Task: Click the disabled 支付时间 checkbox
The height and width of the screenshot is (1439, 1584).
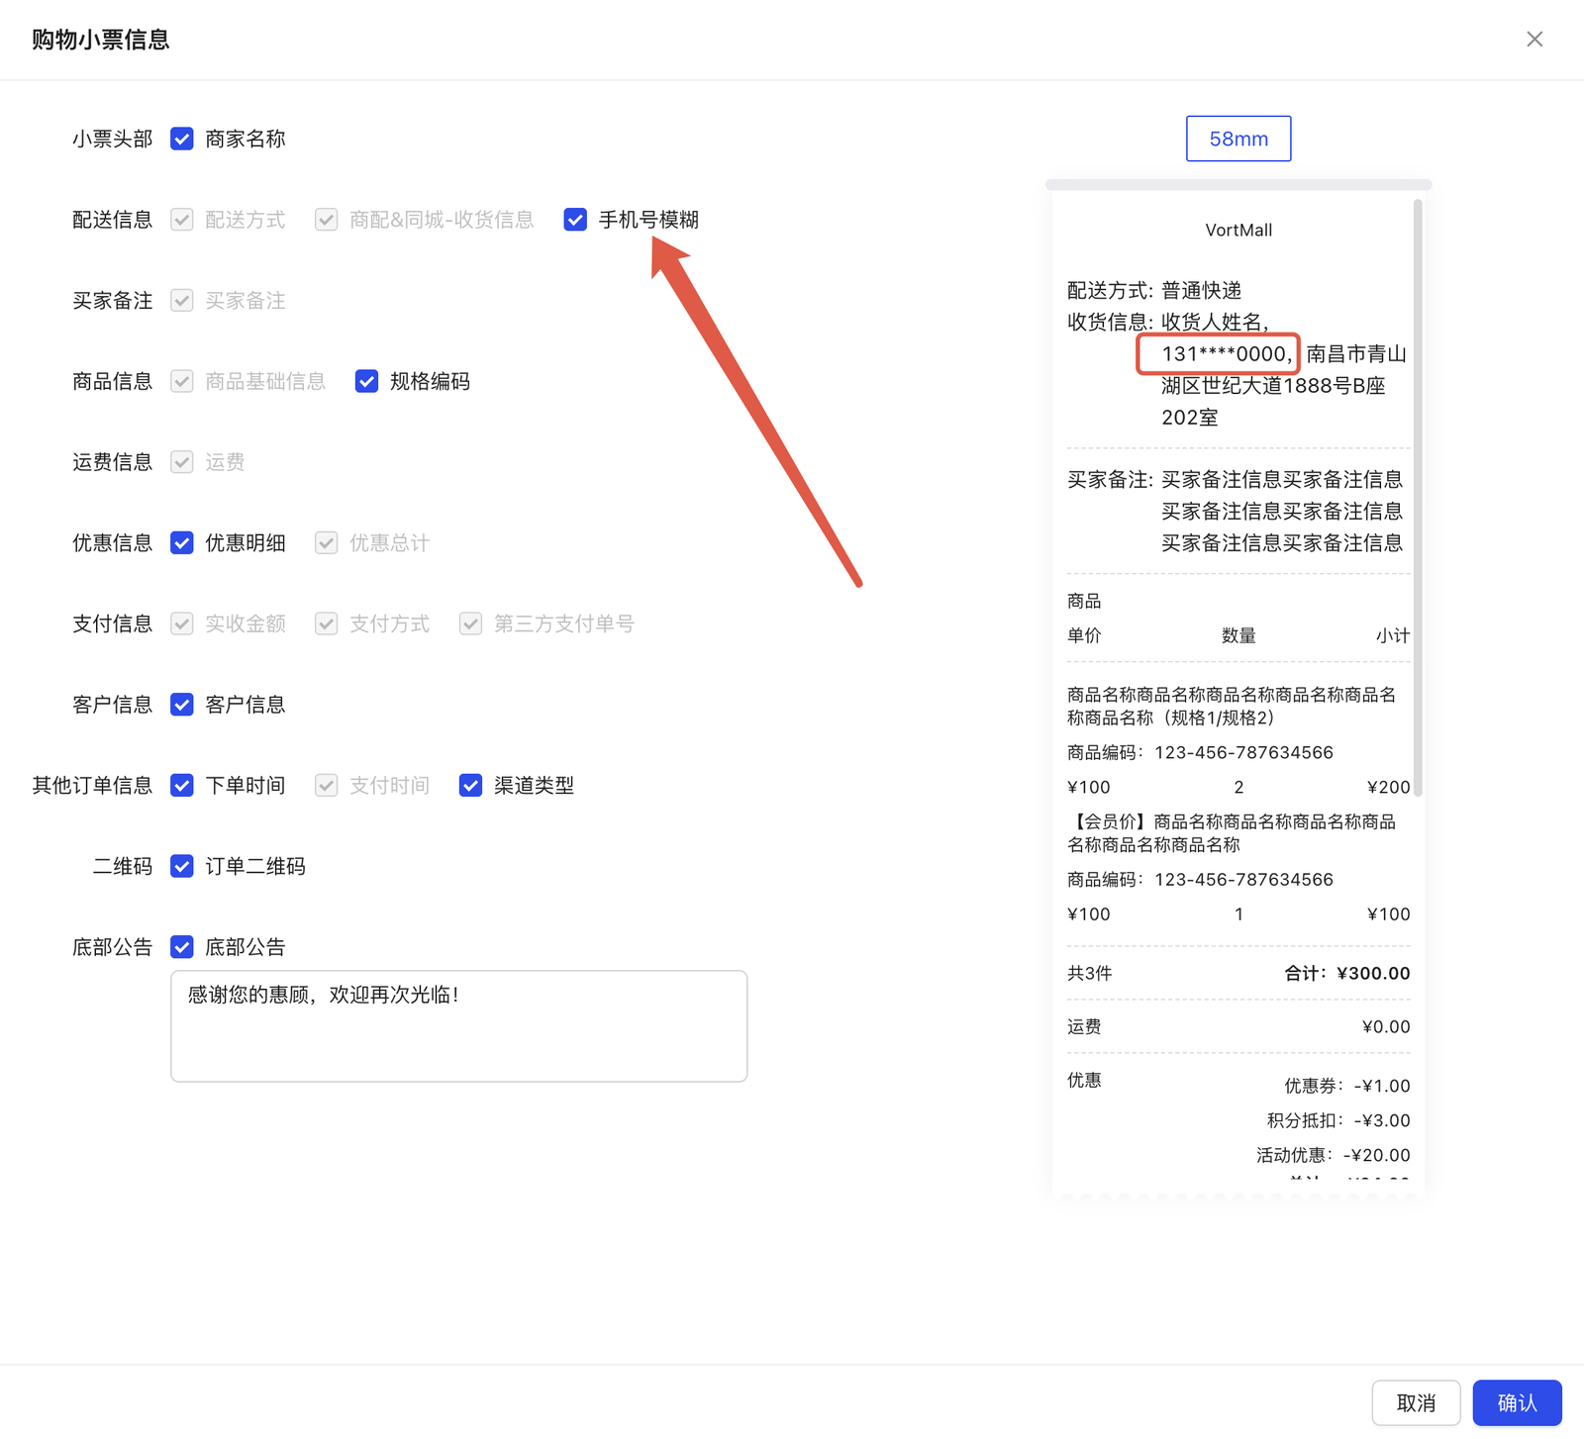Action: tap(326, 785)
